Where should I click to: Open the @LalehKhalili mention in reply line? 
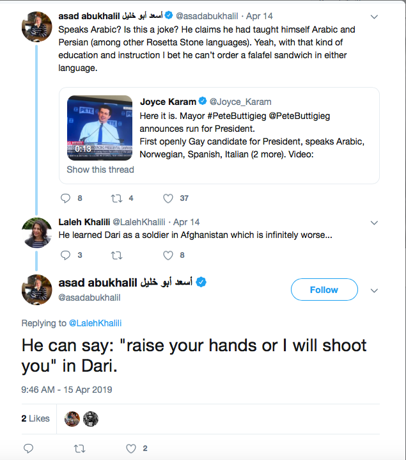(x=96, y=323)
